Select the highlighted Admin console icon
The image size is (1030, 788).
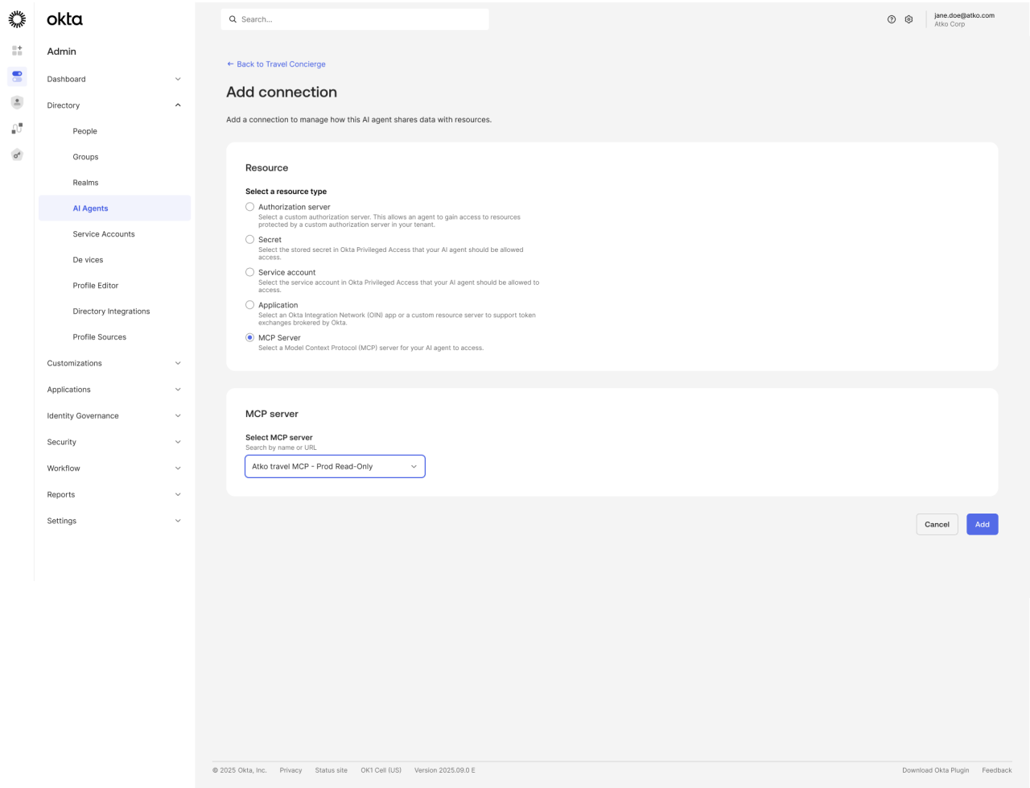point(16,76)
